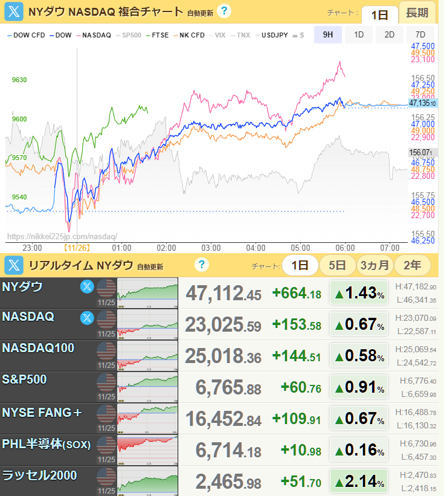Image resolution: width=444 pixels, height=496 pixels.
Task: Click the X share icon in the NYダウ row
Action: [87, 287]
